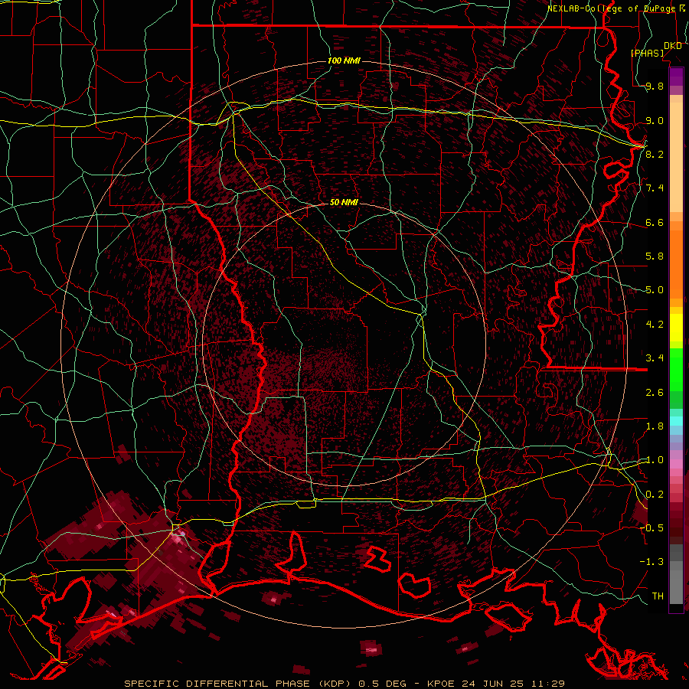Select the 3.4 value on the color scale
This screenshot has height=689, width=689.
tap(655, 358)
